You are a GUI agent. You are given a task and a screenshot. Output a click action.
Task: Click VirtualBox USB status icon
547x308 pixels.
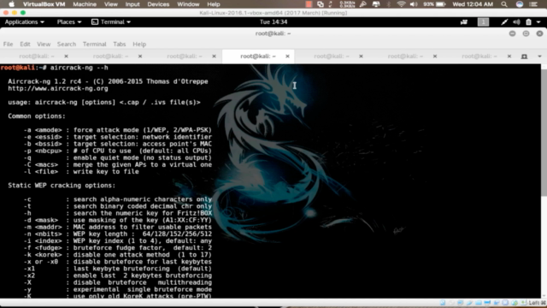tap(469, 303)
